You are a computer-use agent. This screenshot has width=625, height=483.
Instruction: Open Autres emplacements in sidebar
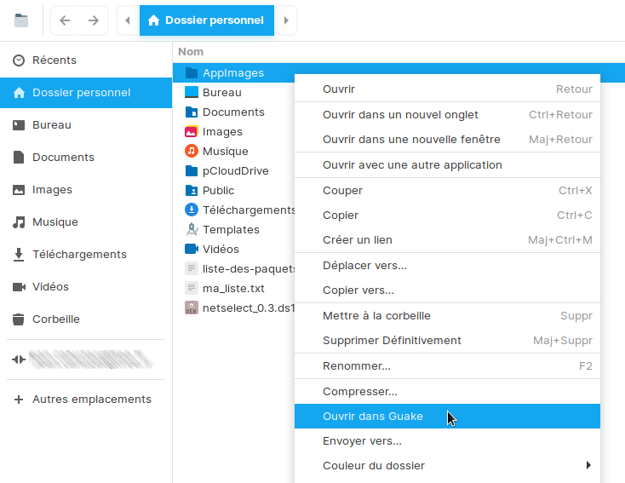(91, 400)
